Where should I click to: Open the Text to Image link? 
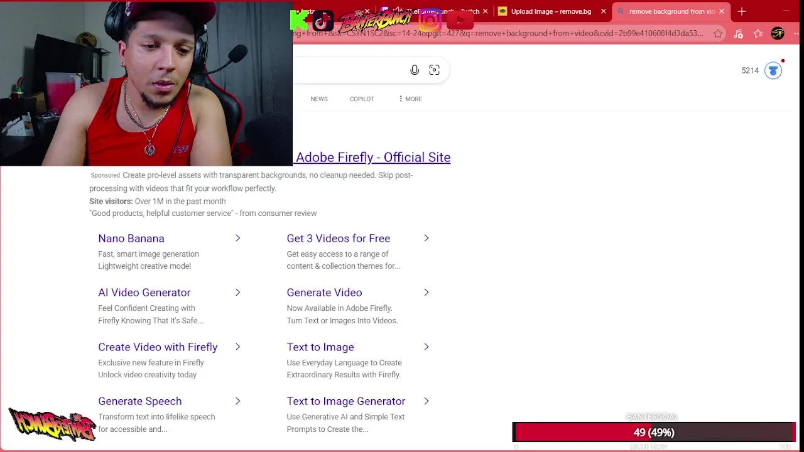pos(320,347)
